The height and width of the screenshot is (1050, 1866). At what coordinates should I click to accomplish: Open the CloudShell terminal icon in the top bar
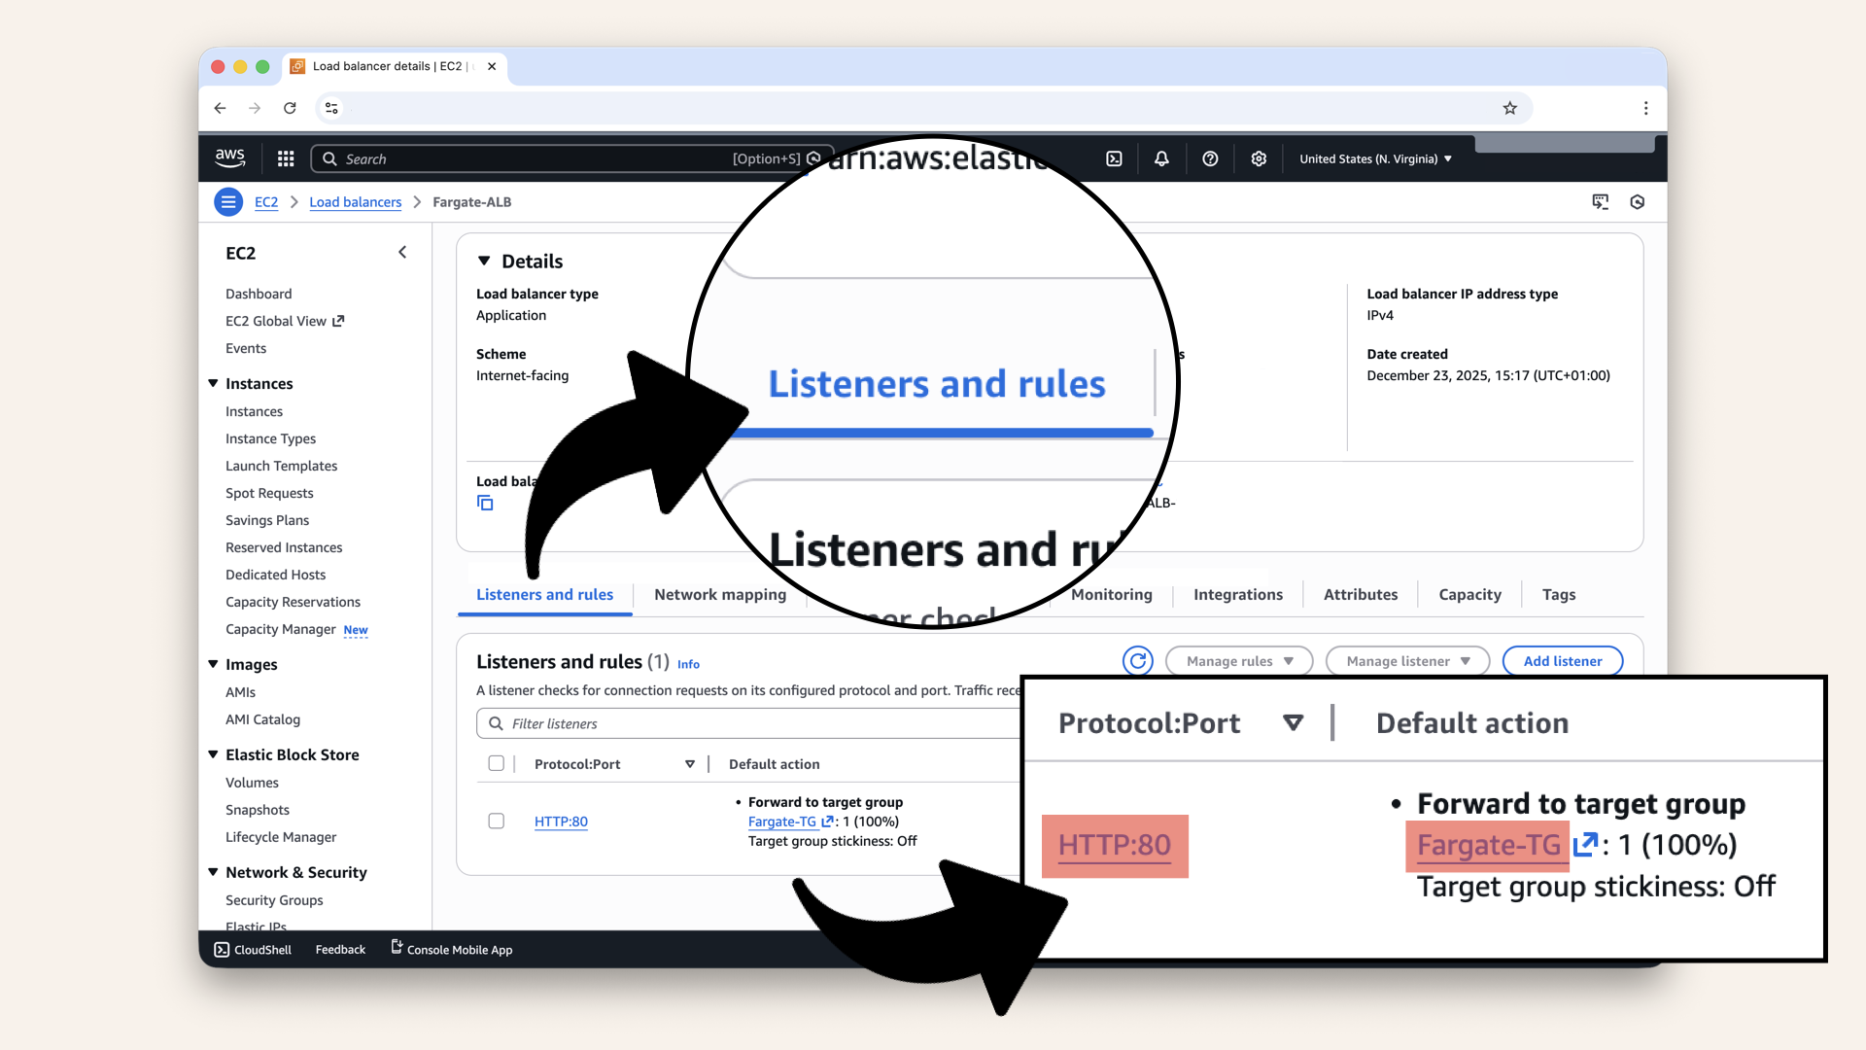click(1114, 158)
